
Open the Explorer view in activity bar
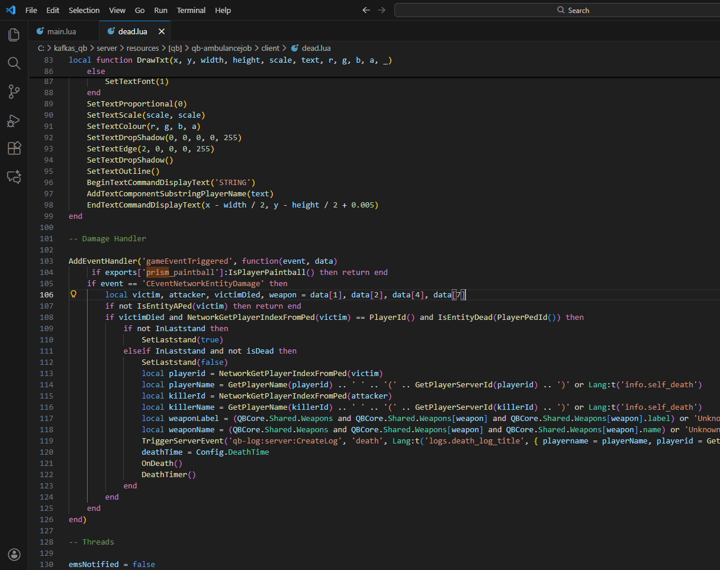click(x=14, y=35)
